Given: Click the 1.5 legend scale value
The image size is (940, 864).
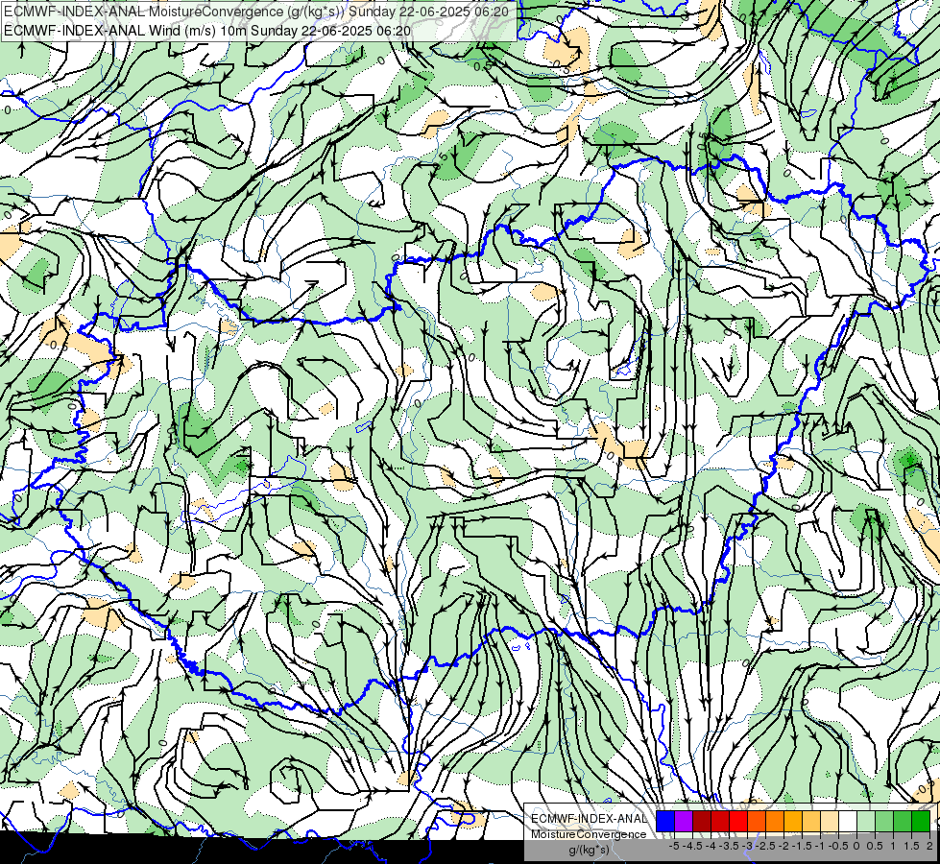Looking at the screenshot, I should 911,846.
